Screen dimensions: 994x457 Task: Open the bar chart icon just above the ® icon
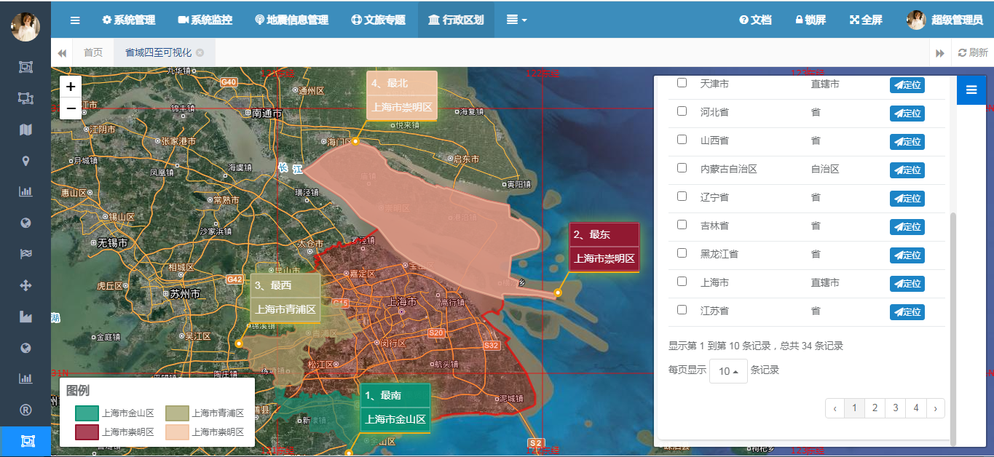click(25, 378)
